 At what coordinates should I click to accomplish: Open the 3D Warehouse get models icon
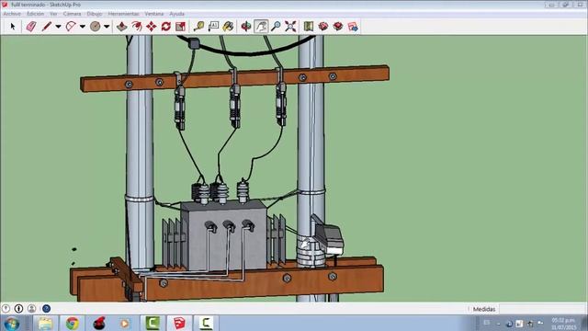(x=309, y=27)
